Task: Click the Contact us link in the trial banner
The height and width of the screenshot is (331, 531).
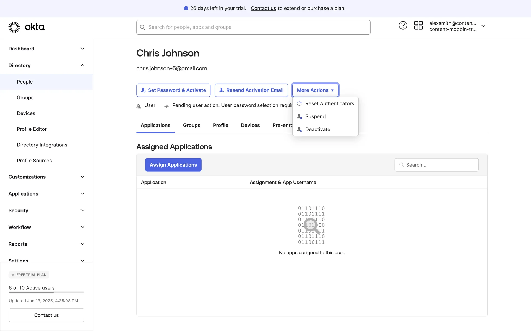Action: [263, 8]
